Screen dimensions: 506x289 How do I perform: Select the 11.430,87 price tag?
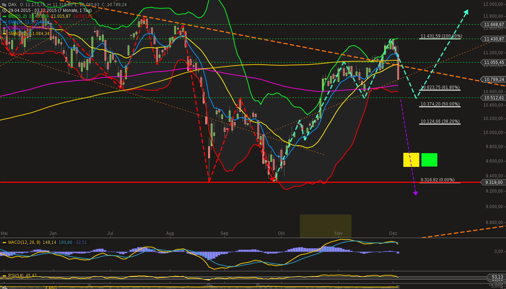[x=493, y=39]
